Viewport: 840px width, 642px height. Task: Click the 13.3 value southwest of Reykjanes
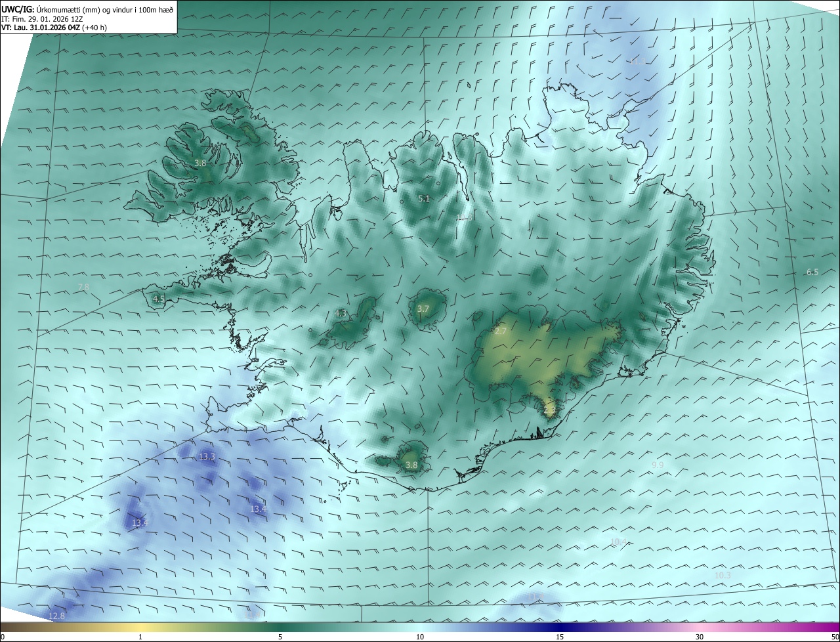(x=207, y=456)
